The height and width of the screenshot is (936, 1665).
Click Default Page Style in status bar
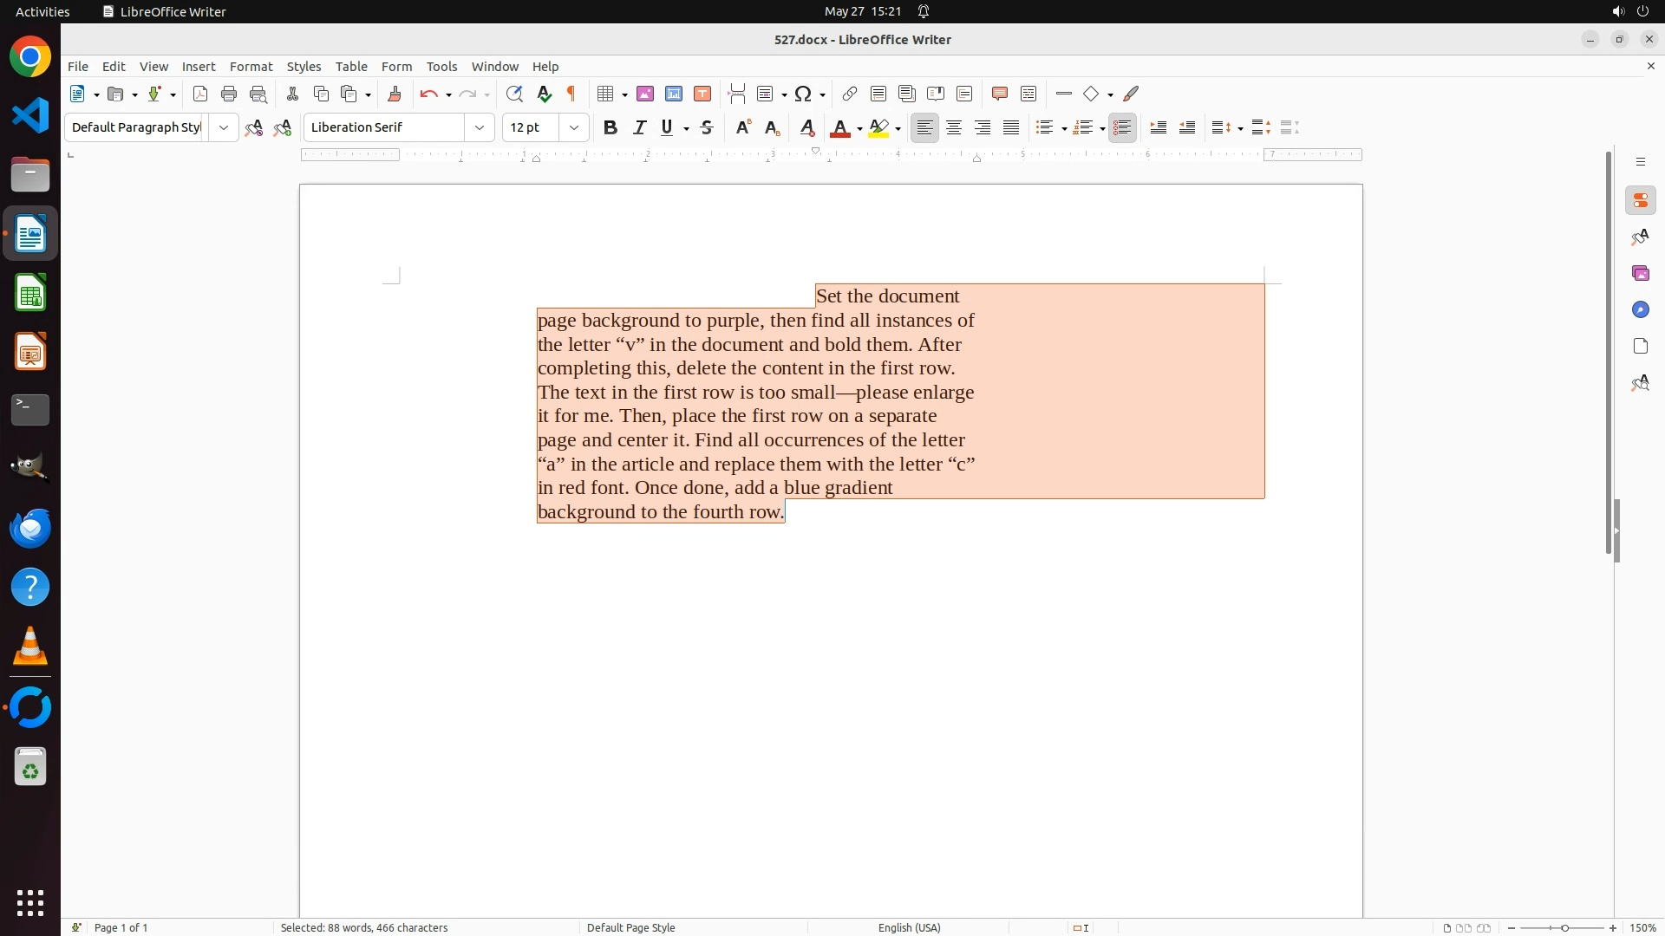coord(630,927)
